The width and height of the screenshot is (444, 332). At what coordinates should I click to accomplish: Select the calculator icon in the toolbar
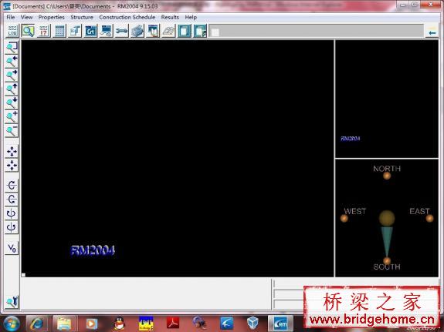pos(59,31)
